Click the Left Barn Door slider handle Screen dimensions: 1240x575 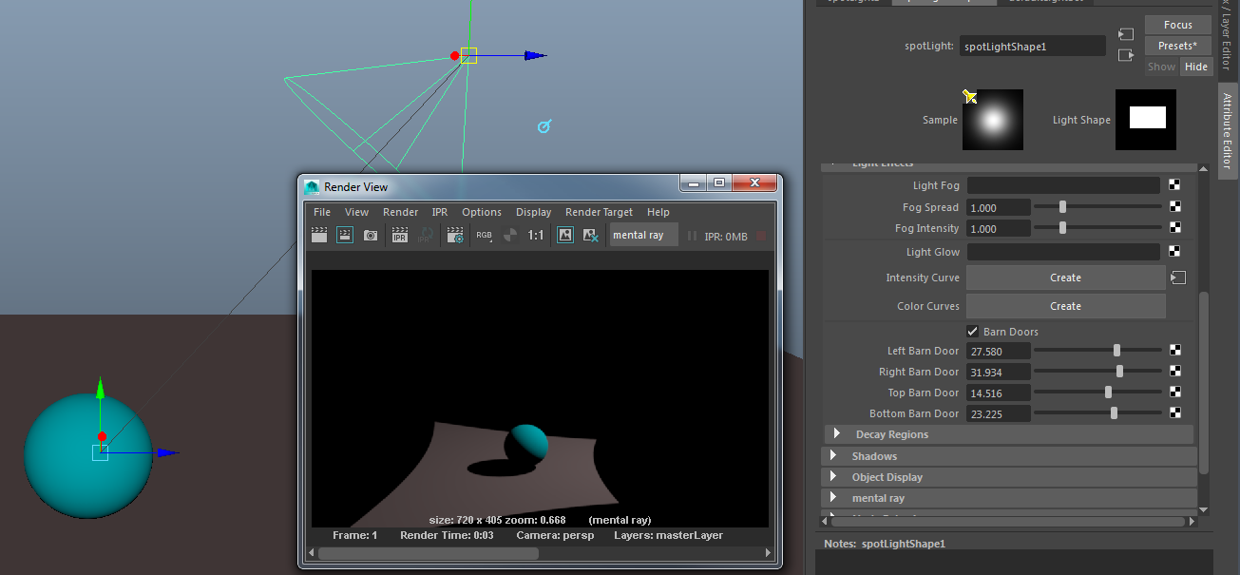point(1116,351)
